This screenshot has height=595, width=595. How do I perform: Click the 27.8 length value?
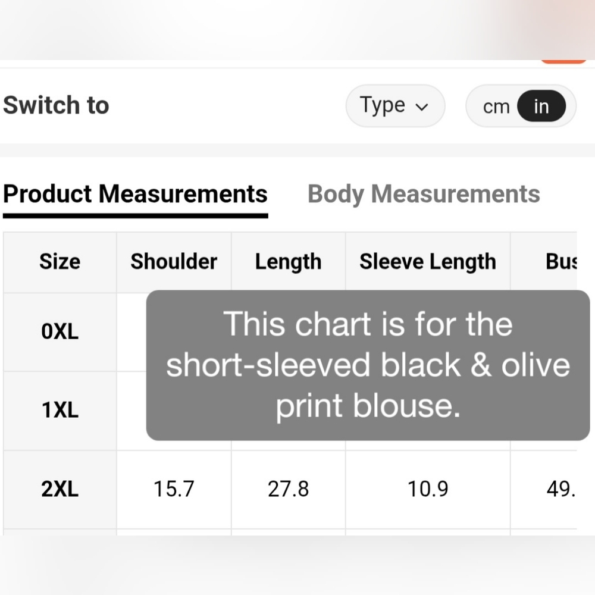(288, 489)
